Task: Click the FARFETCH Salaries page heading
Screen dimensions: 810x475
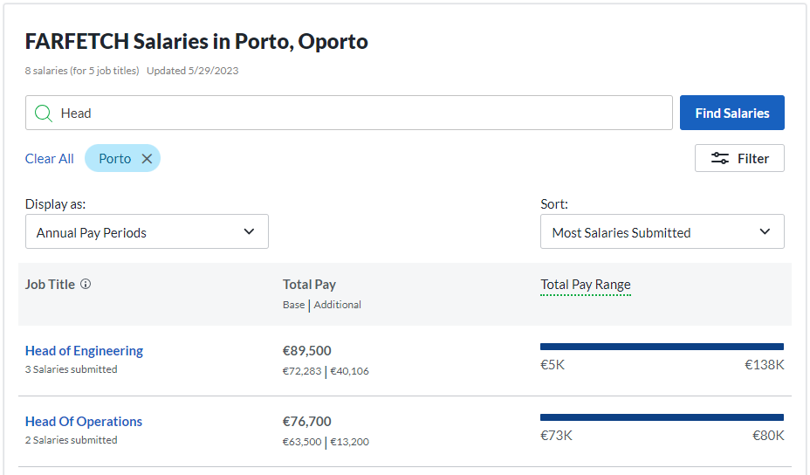Action: click(x=196, y=41)
